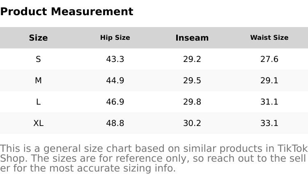
Task: Select hip size value 44.9
Action: pyautogui.click(x=115, y=80)
